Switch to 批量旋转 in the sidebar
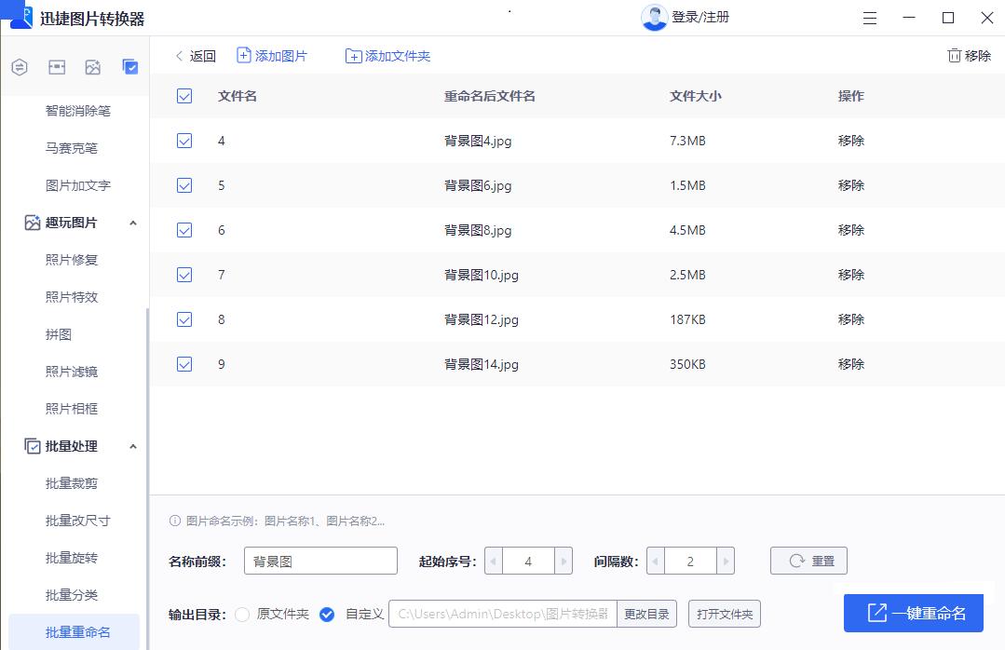The height and width of the screenshot is (650, 1005). tap(79, 558)
